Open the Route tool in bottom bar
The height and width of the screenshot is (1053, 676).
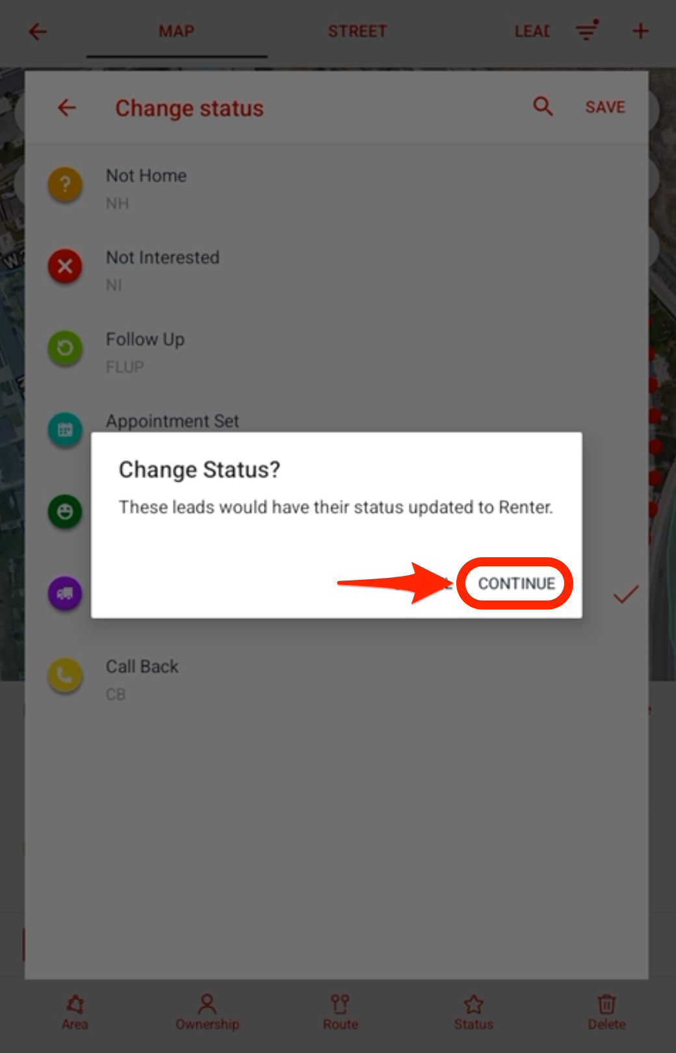340,1011
